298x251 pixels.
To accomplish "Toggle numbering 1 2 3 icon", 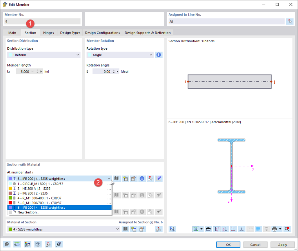I will [250, 229].
